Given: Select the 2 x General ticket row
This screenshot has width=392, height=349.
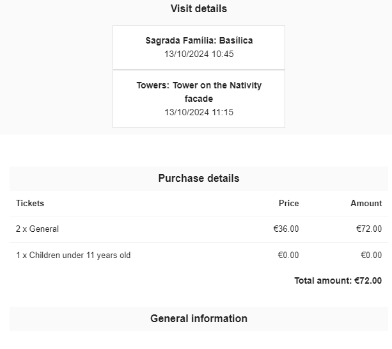Looking at the screenshot, I should click(x=37, y=229).
